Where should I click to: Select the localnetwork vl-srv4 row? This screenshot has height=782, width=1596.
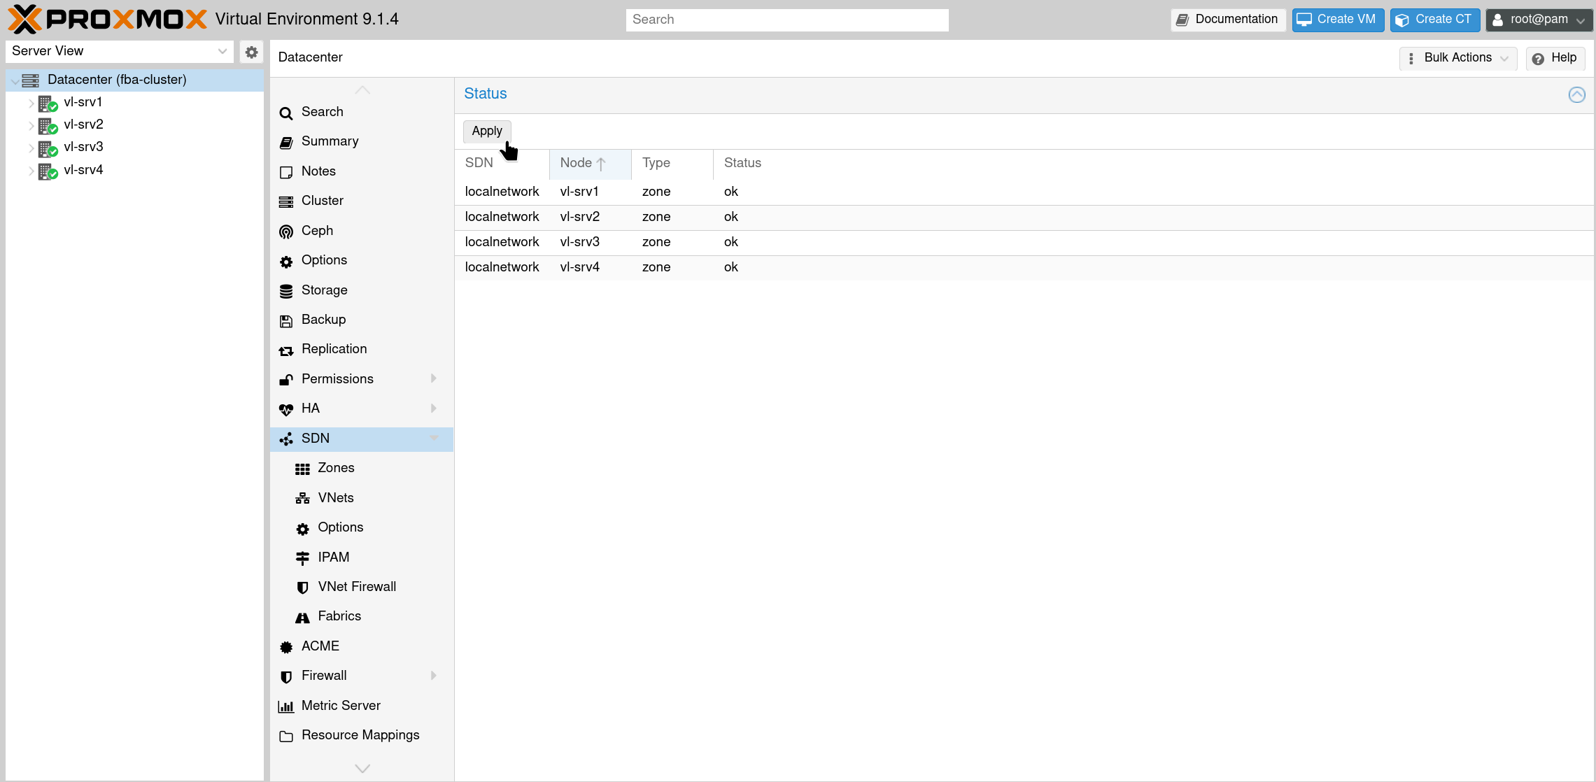(1024, 267)
